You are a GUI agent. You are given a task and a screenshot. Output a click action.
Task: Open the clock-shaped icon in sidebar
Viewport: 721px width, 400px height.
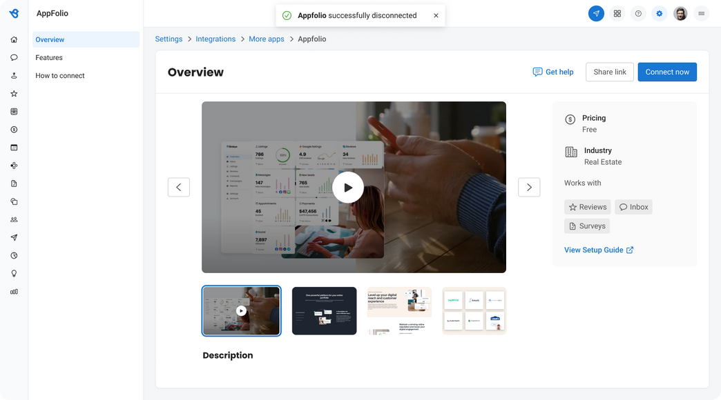(x=14, y=256)
